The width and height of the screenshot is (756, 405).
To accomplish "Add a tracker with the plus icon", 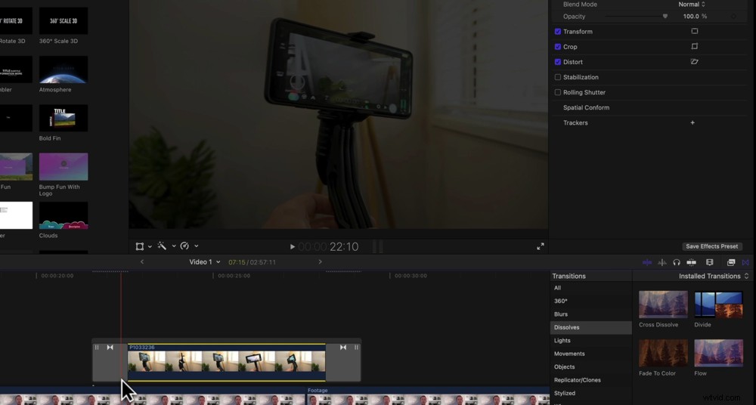I will tap(692, 123).
